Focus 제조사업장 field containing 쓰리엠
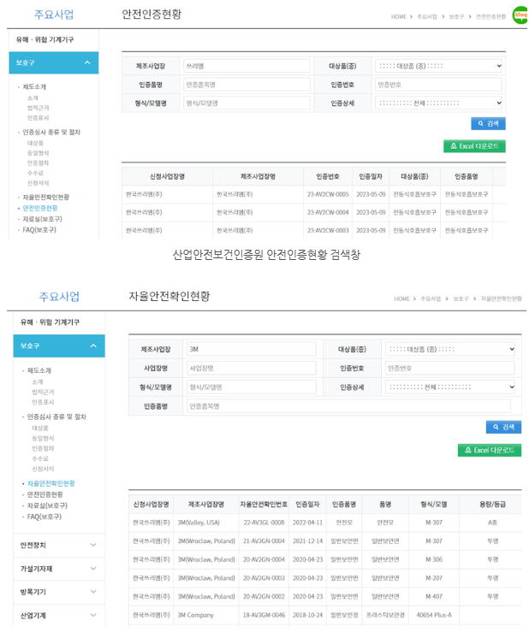 pos(247,66)
